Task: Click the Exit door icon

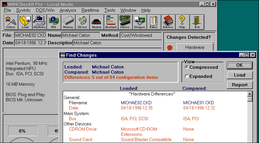Action: click(197, 22)
